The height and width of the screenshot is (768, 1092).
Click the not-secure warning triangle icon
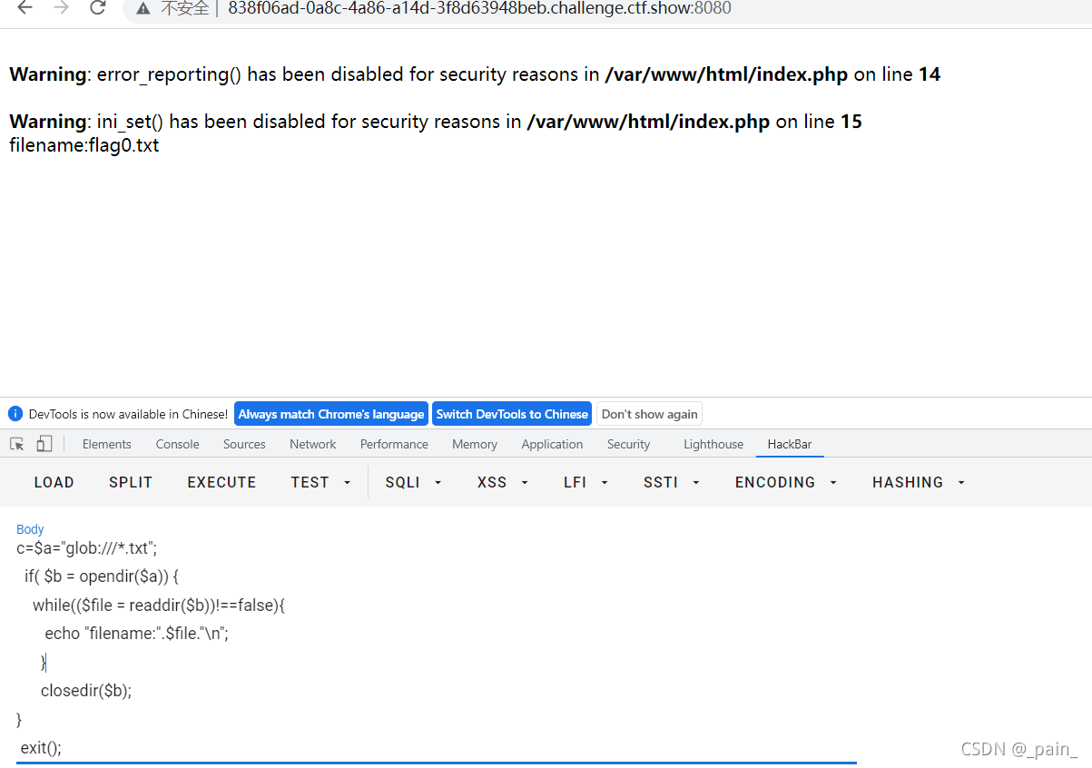143,8
